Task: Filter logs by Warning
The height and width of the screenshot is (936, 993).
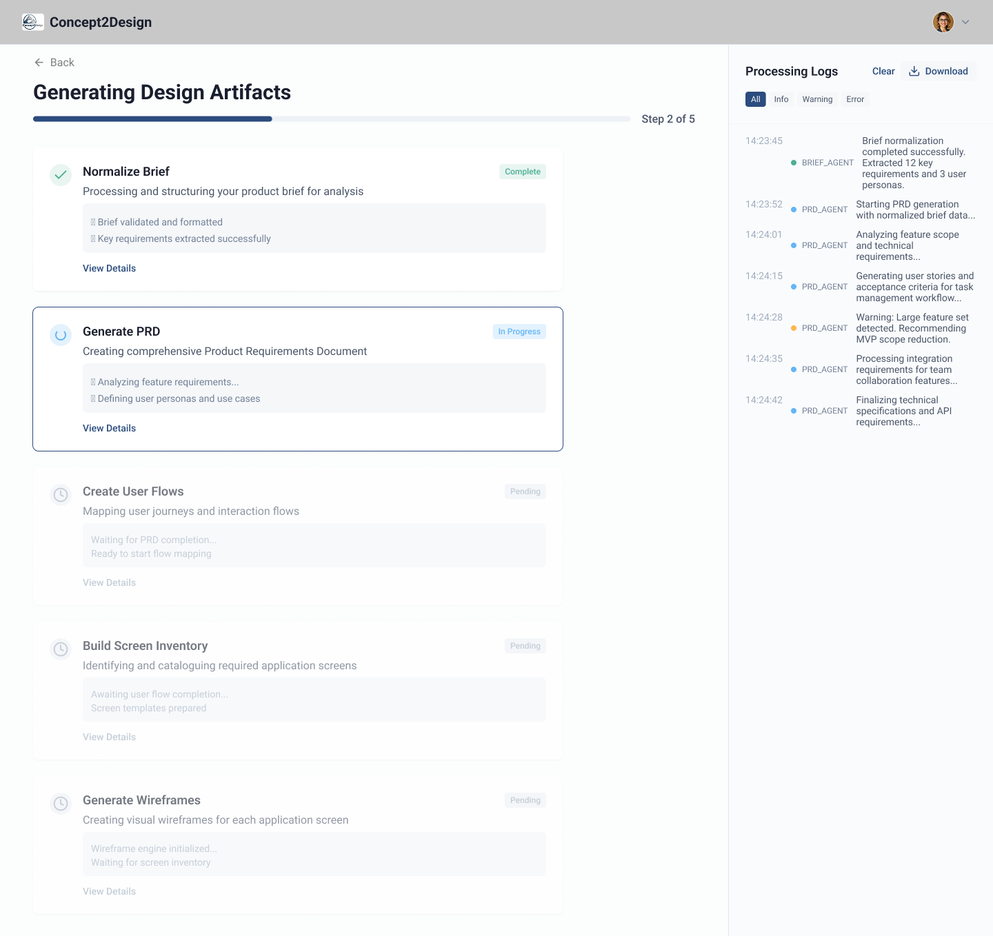Action: [x=817, y=99]
